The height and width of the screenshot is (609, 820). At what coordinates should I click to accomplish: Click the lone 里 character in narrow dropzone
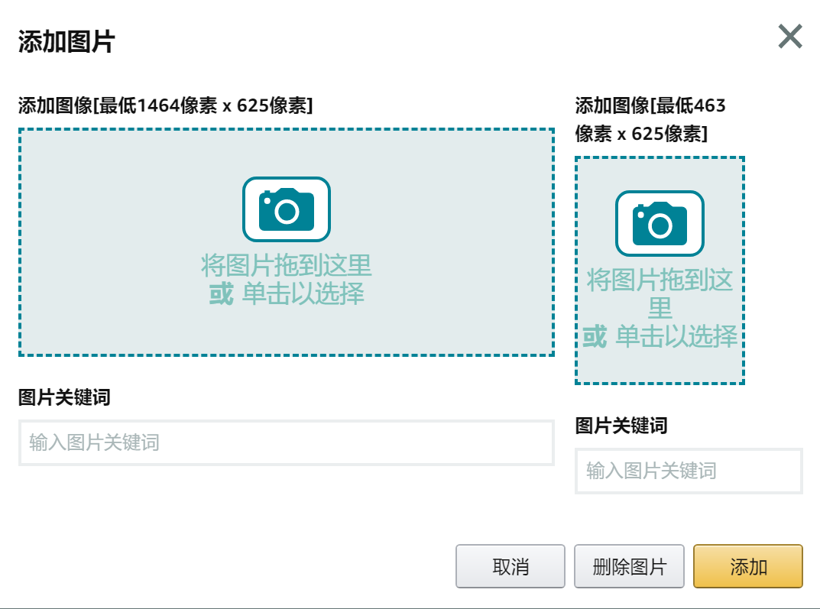click(660, 309)
